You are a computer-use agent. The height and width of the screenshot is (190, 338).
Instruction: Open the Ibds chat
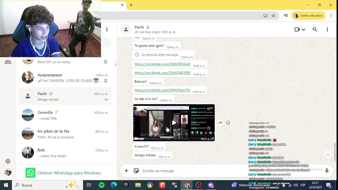coord(65,153)
